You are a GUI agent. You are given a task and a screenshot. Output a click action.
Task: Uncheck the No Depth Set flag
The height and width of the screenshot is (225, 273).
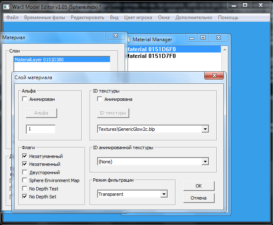point(25,197)
